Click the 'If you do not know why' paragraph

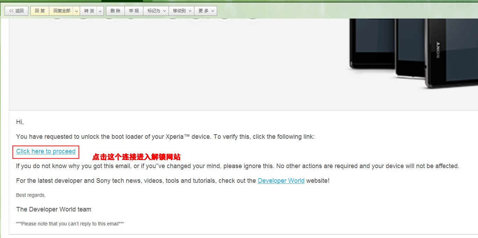coord(238,166)
